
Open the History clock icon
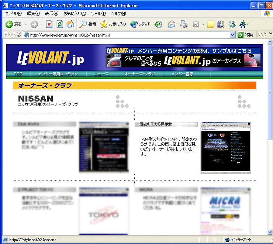pyautogui.click(x=158, y=24)
